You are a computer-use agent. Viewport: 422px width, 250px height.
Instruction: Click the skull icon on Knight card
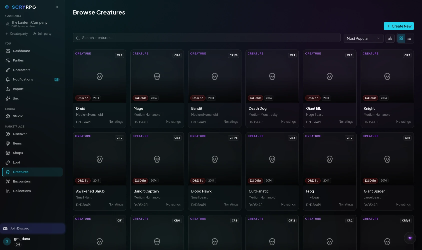tap(387, 76)
